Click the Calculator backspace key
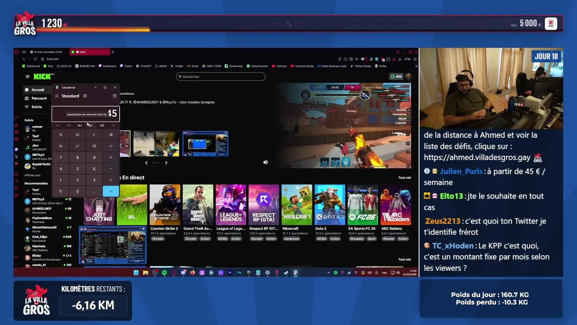This screenshot has height=325, width=577. [x=110, y=135]
